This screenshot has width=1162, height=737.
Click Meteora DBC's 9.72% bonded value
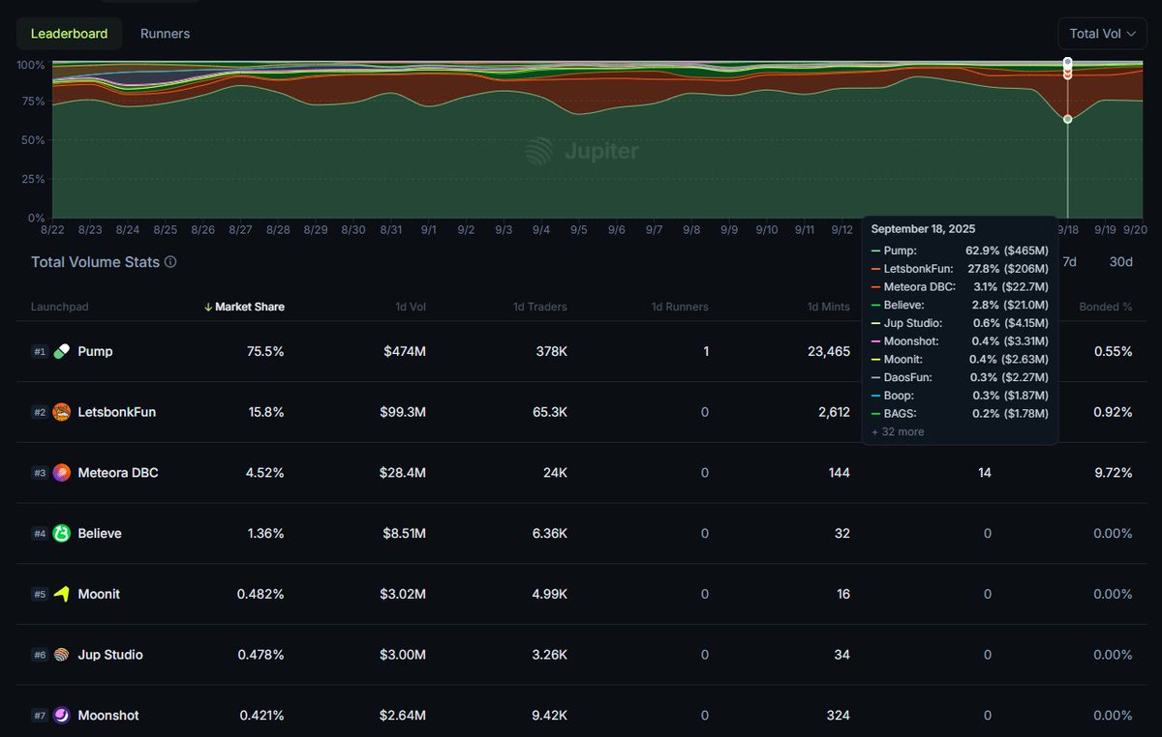pos(1113,473)
